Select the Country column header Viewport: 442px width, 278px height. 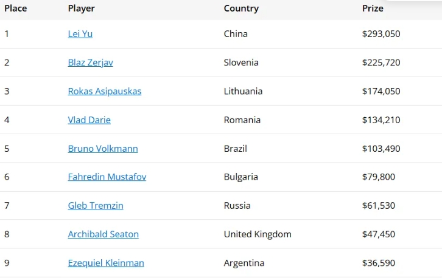click(x=241, y=8)
